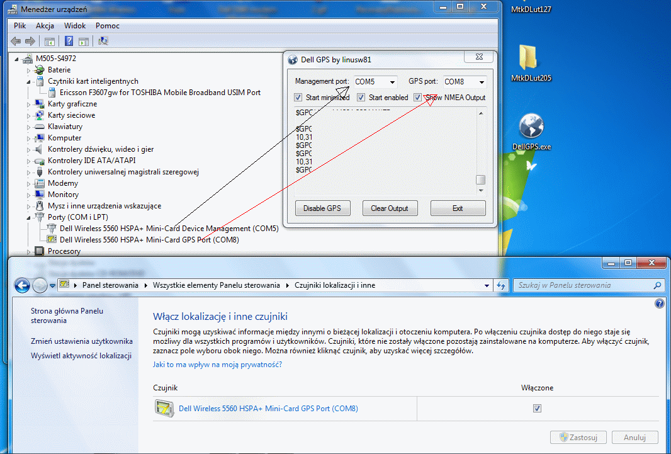Select Ericsson F3607gw USIM Port device

click(160, 93)
